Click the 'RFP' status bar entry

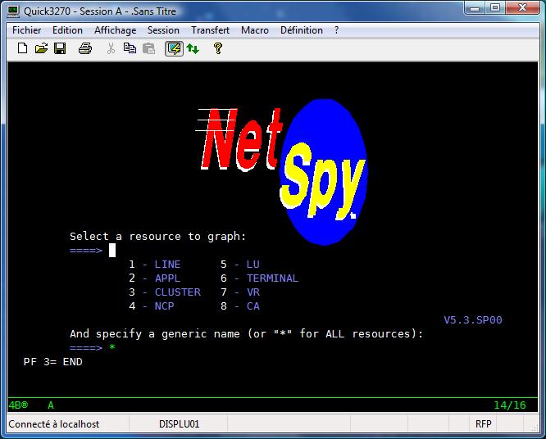coord(484,424)
